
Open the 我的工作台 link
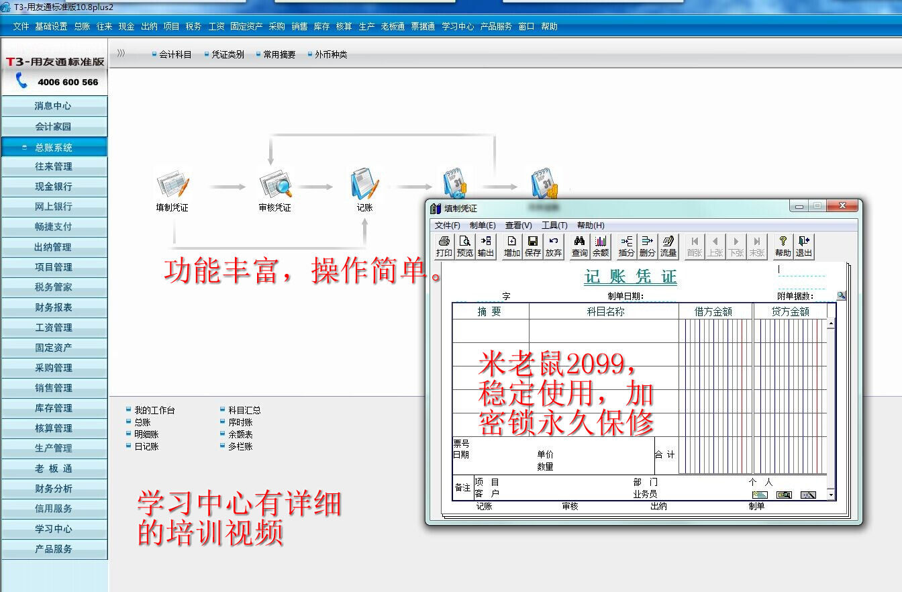(x=154, y=410)
